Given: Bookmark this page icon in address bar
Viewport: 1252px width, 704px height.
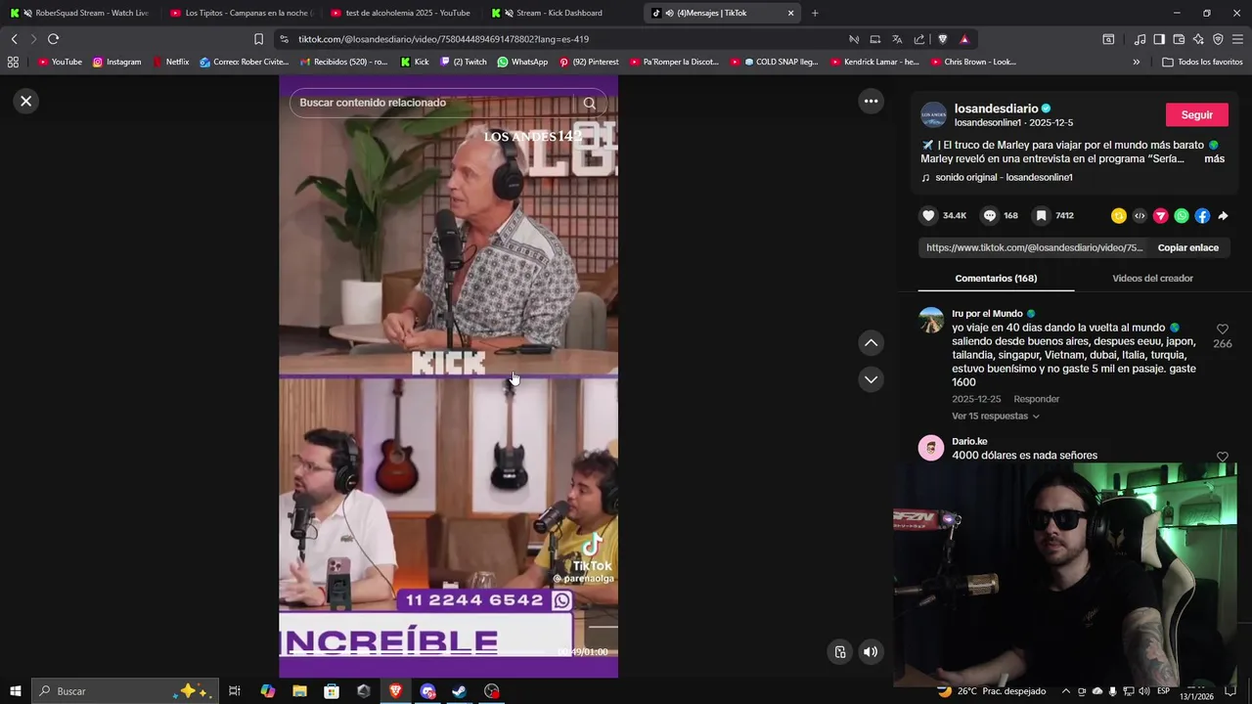Looking at the screenshot, I should [258, 39].
